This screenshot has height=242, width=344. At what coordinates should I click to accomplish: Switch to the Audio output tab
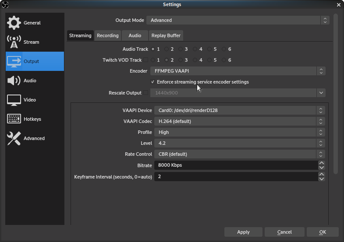(x=135, y=35)
